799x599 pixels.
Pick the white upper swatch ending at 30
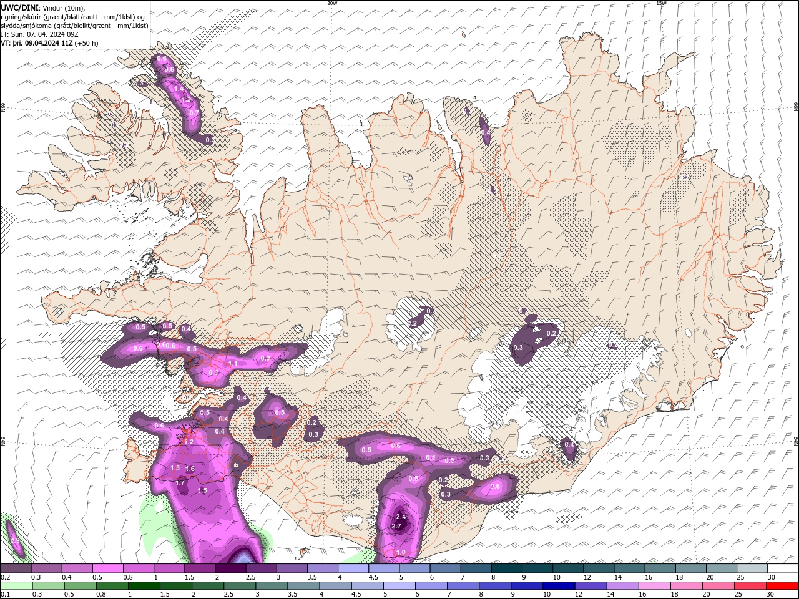(x=783, y=568)
